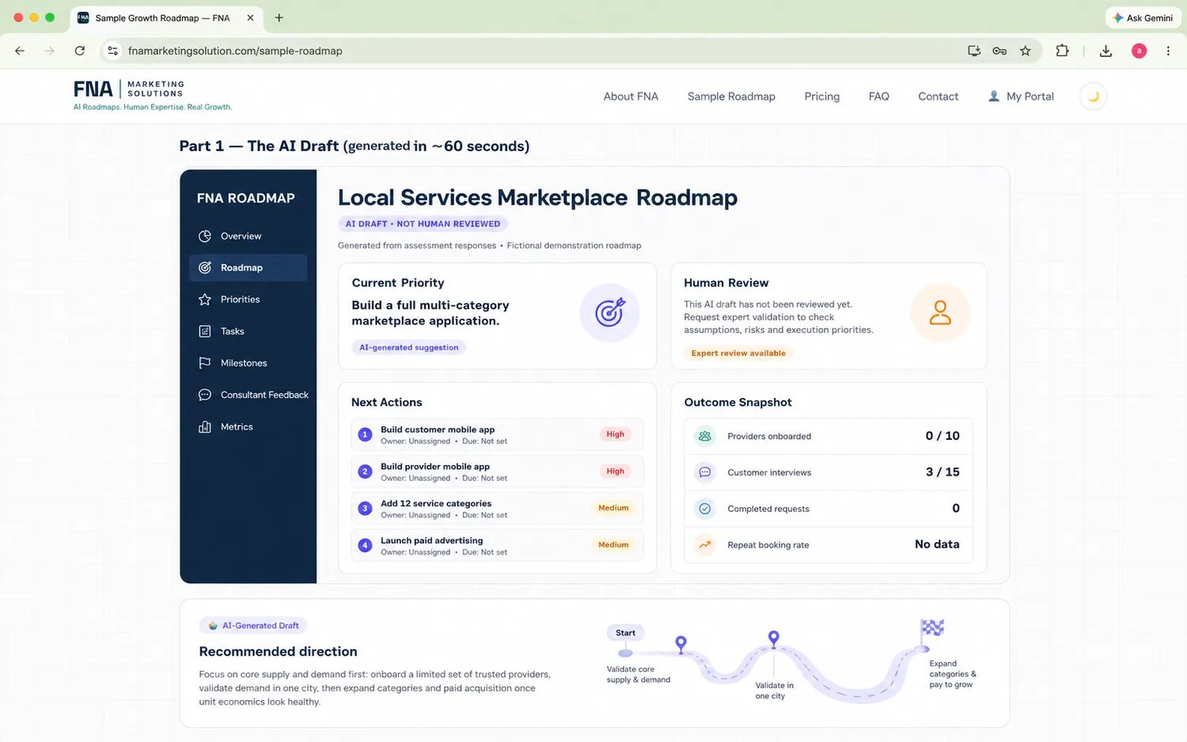The height and width of the screenshot is (742, 1187).
Task: Go to Pricing page
Action: coord(821,97)
